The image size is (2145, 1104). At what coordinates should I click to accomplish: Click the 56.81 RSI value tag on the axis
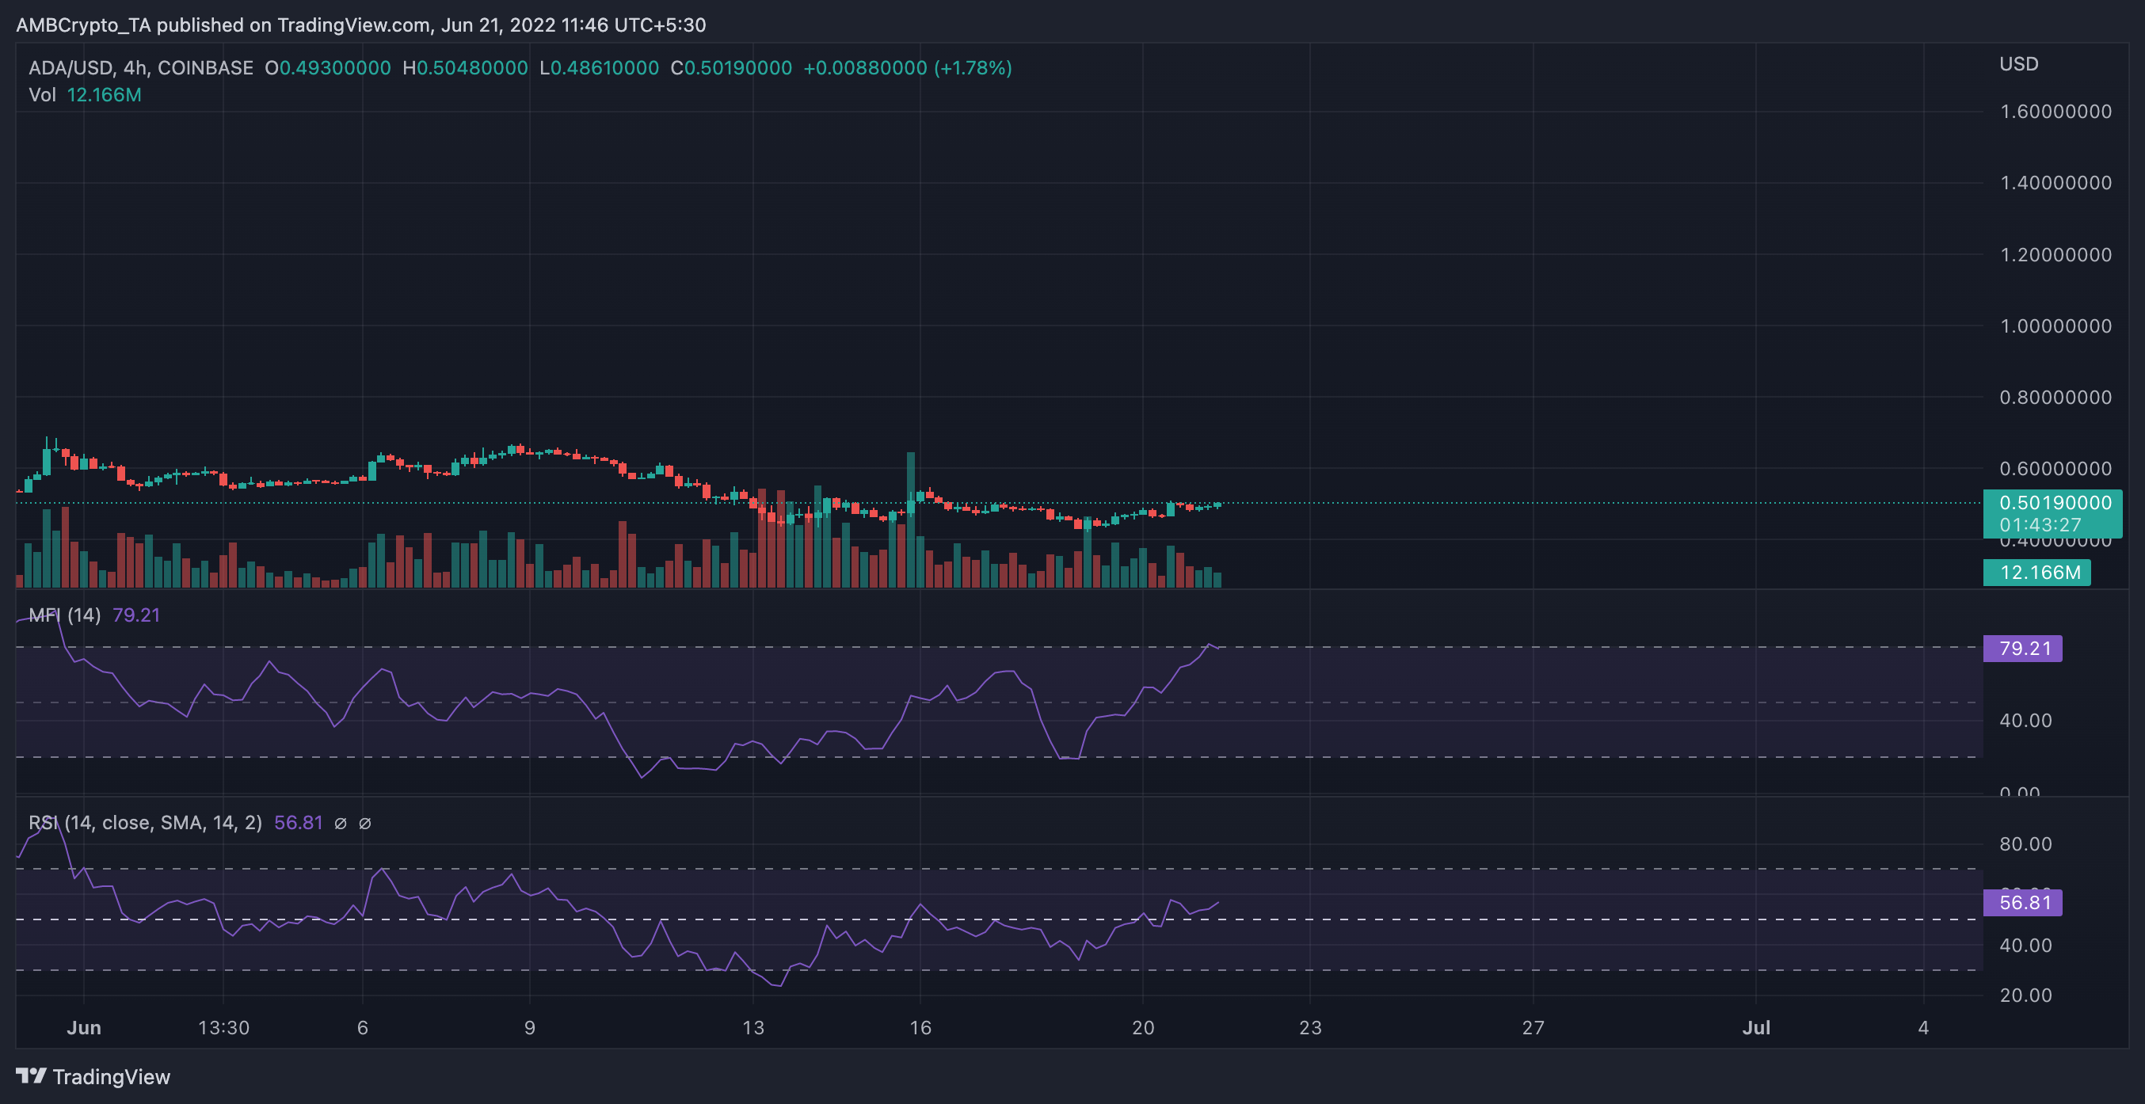coord(2022,903)
